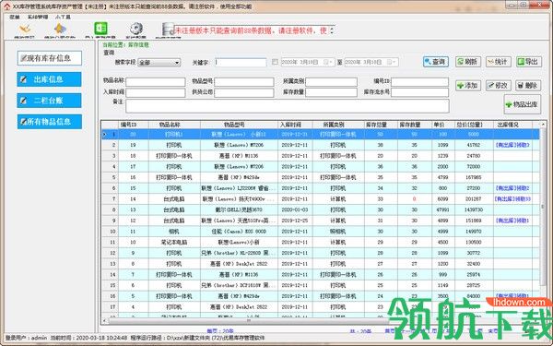Sort by the 库存总量 column header
This screenshot has height=346, width=553.
click(381, 125)
